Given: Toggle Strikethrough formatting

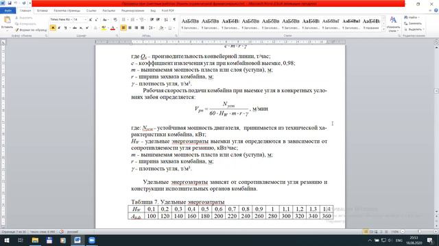Looking at the screenshot, I should 75,28.
